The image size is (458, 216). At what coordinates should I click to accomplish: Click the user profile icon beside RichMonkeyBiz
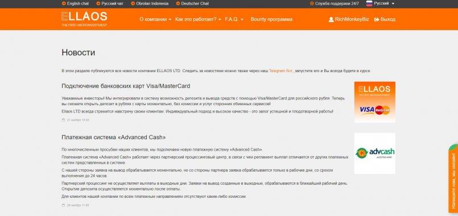(x=331, y=19)
